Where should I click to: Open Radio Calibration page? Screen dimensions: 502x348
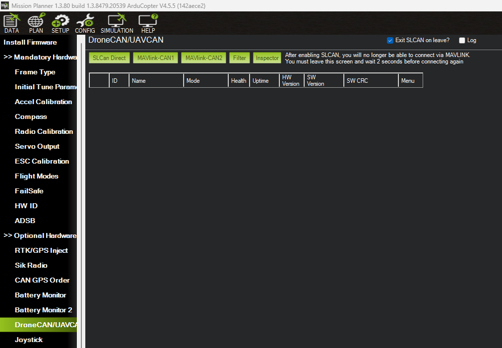[x=44, y=131]
